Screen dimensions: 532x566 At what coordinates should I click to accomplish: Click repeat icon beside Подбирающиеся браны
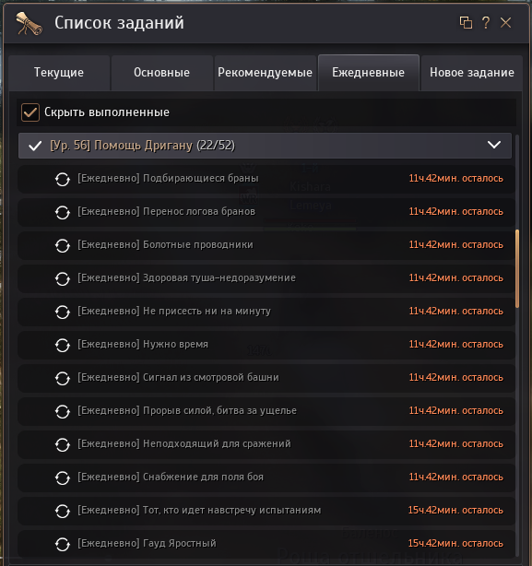click(x=63, y=179)
